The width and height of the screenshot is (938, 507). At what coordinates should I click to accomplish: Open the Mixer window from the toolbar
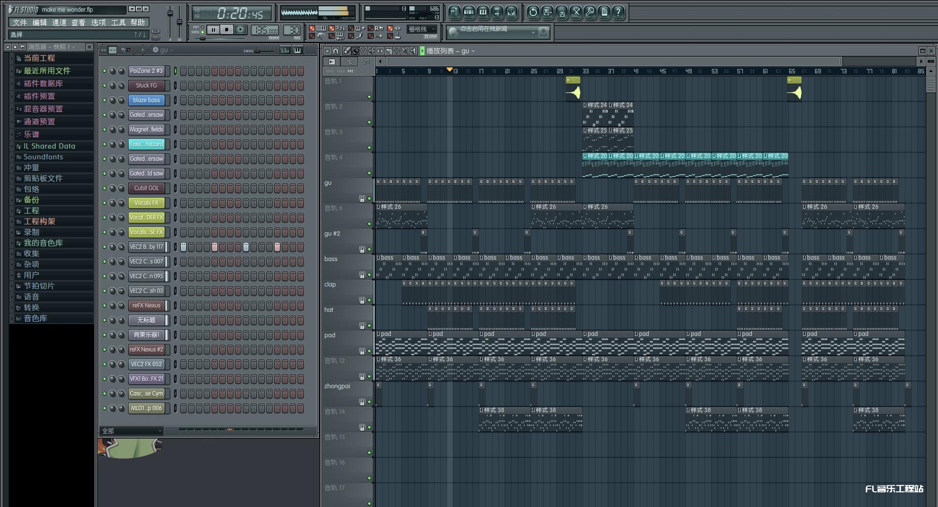511,13
